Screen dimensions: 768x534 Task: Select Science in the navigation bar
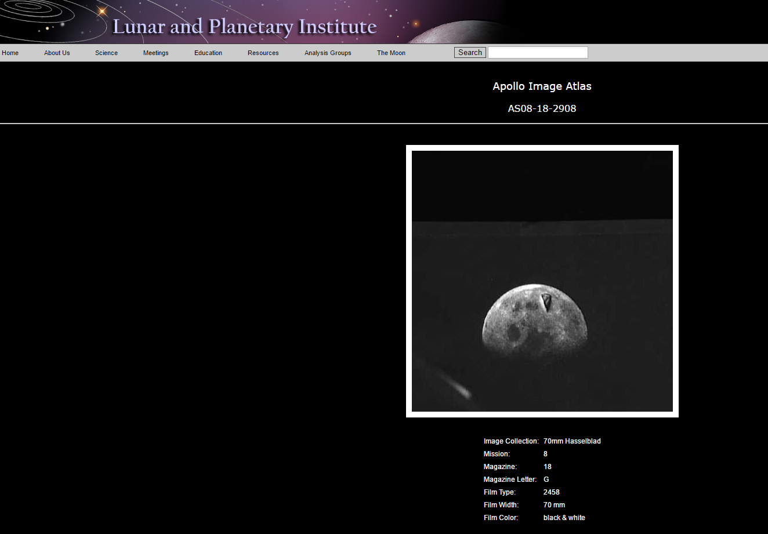coord(106,53)
